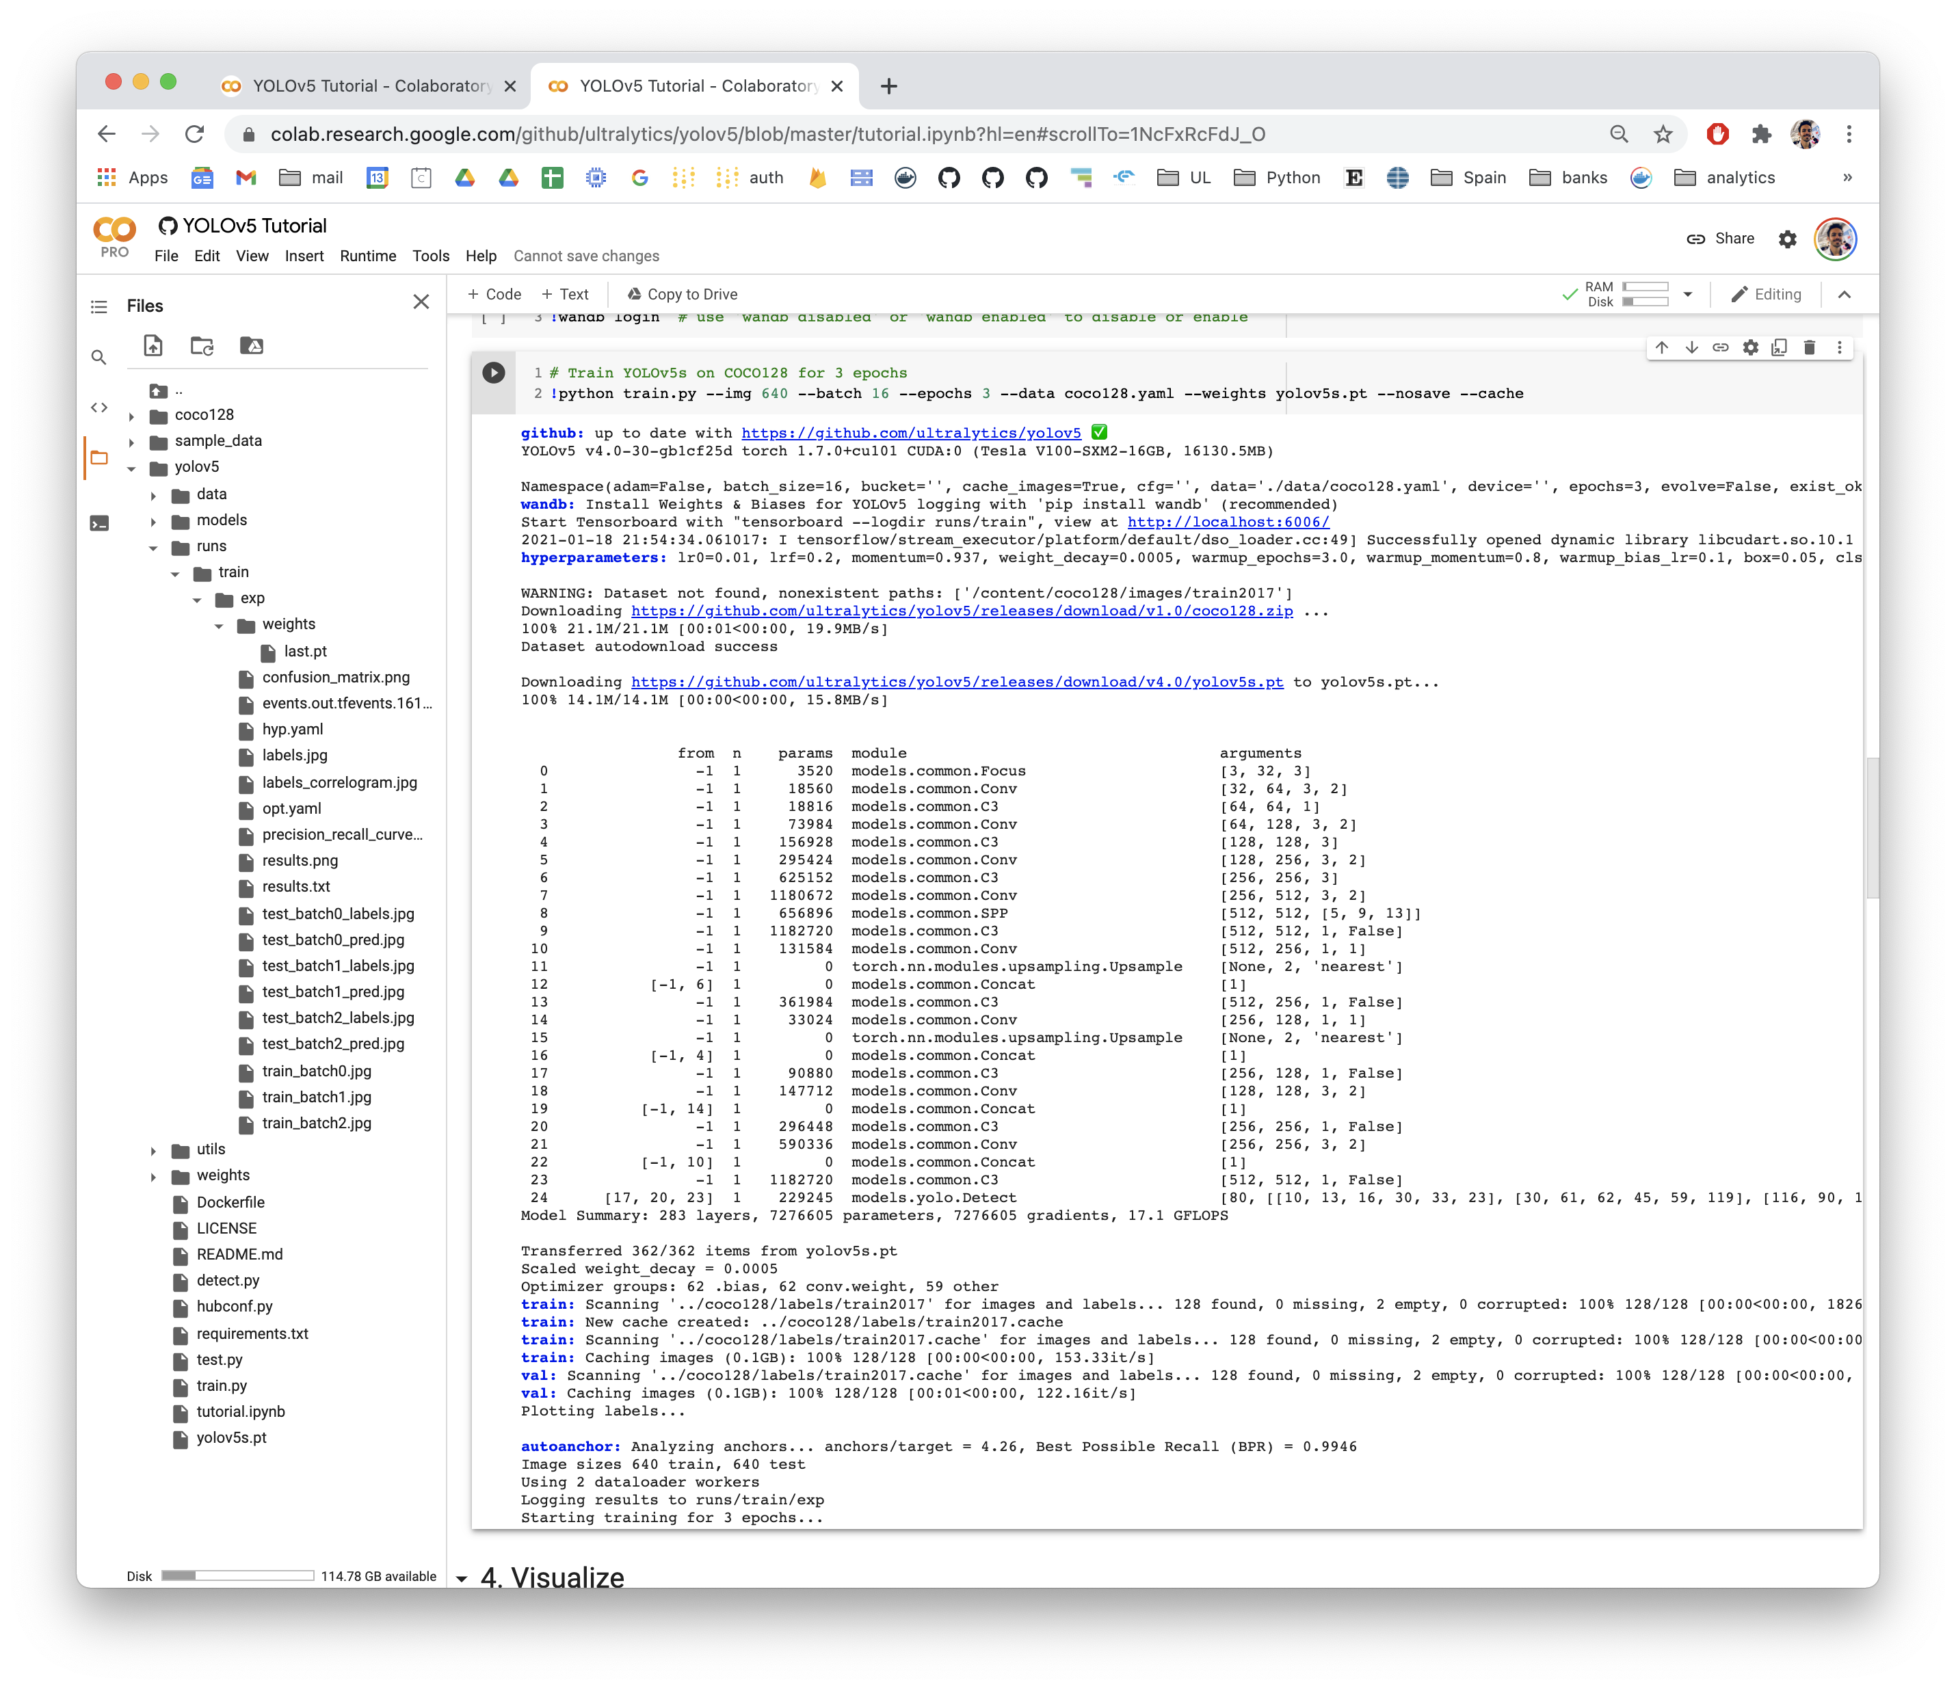The image size is (1956, 1689).
Task: Click the upload file icon in Files panel
Action: point(153,345)
